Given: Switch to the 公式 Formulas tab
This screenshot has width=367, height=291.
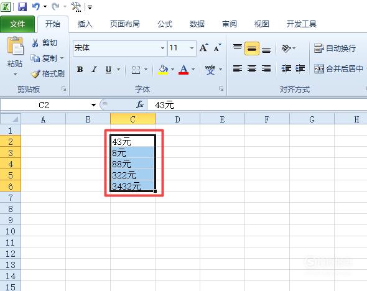Looking at the screenshot, I should click(165, 24).
